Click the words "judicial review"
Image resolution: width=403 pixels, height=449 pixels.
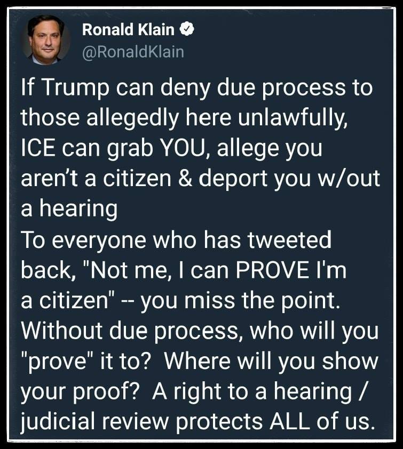click(x=94, y=422)
